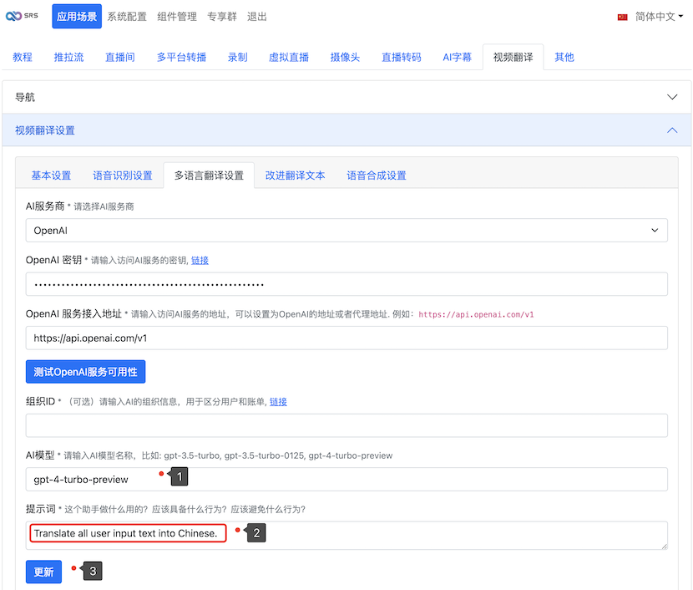
Task: Click 退出 to log out
Action: (257, 16)
